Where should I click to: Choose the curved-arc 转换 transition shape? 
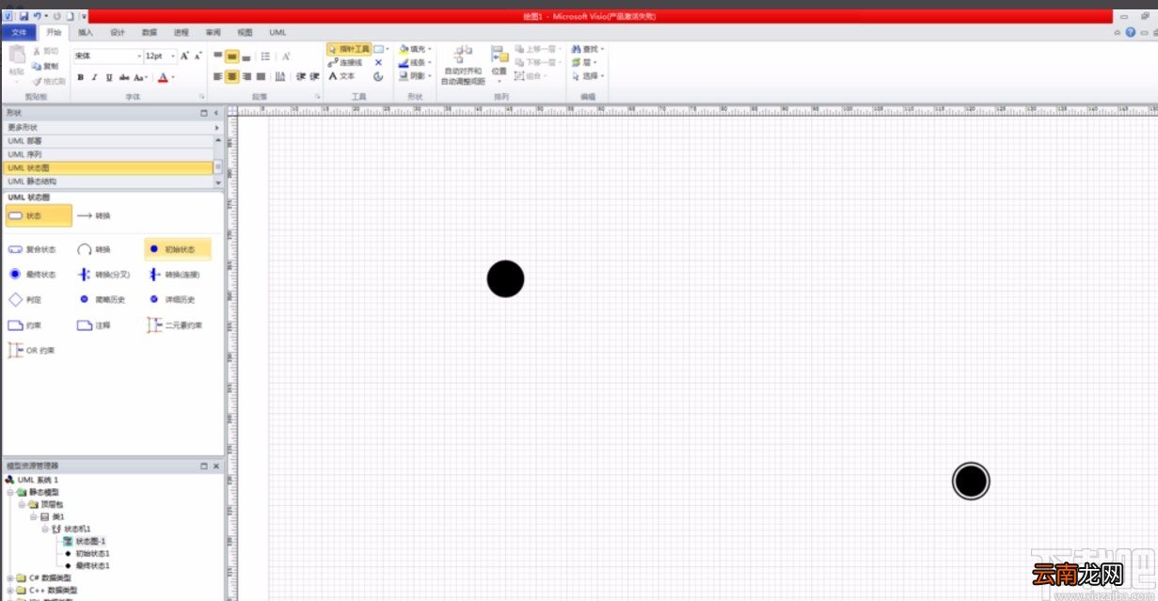coord(94,249)
